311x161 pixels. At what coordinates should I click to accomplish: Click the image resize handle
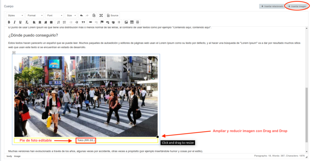(158, 137)
